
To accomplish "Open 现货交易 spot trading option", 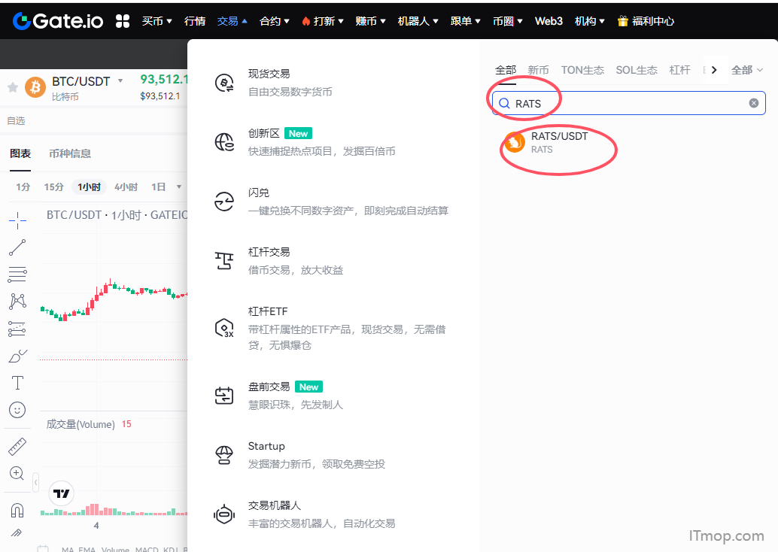I will pyautogui.click(x=269, y=74).
